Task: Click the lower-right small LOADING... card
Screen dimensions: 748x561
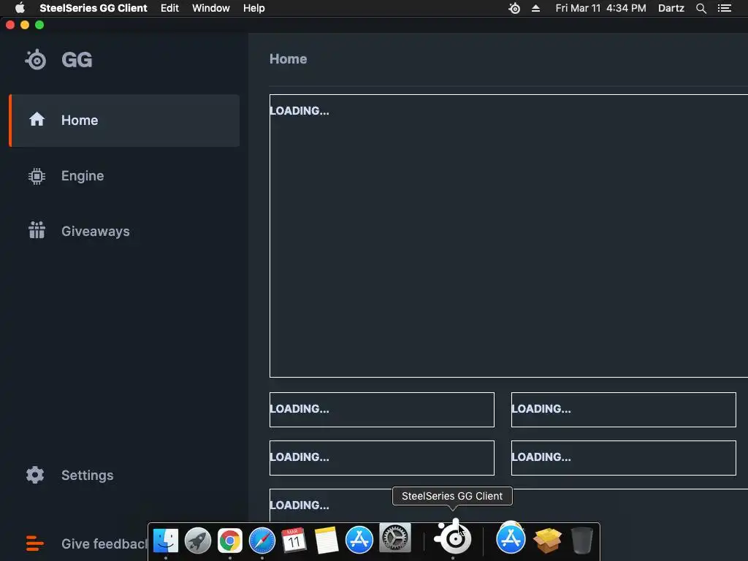Action: [x=624, y=458]
